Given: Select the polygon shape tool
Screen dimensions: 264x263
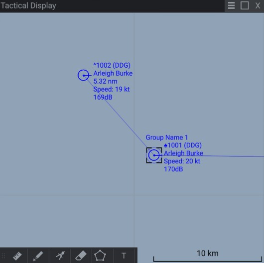Looking at the screenshot, I should (100, 256).
